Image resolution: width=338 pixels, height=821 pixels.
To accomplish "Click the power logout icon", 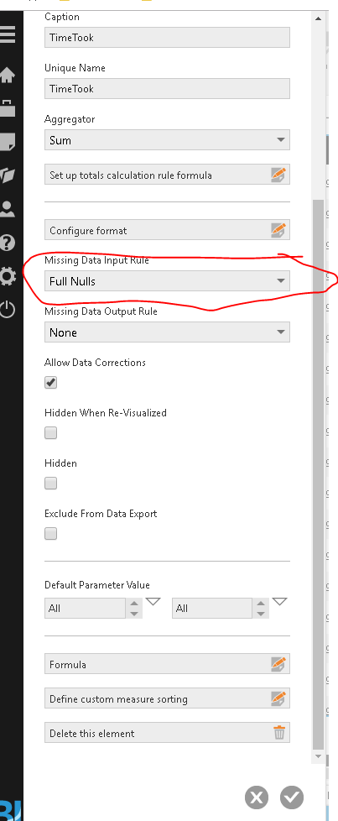I will pos(8,310).
